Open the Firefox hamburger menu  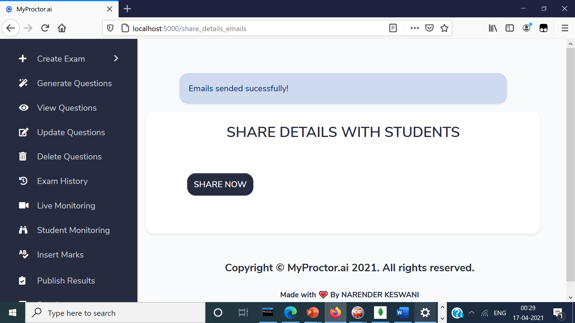565,28
